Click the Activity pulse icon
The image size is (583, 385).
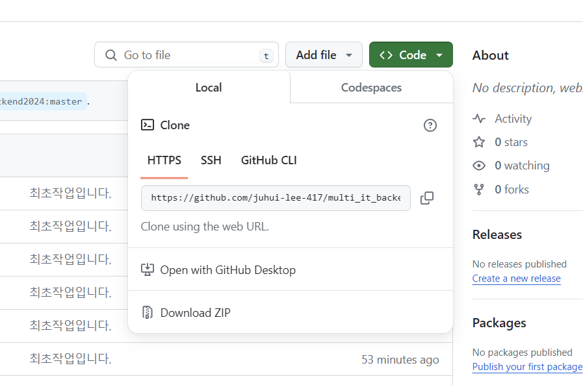tap(479, 119)
